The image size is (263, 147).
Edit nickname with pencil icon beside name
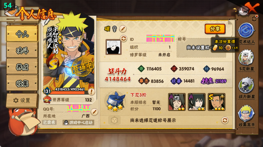123,29
